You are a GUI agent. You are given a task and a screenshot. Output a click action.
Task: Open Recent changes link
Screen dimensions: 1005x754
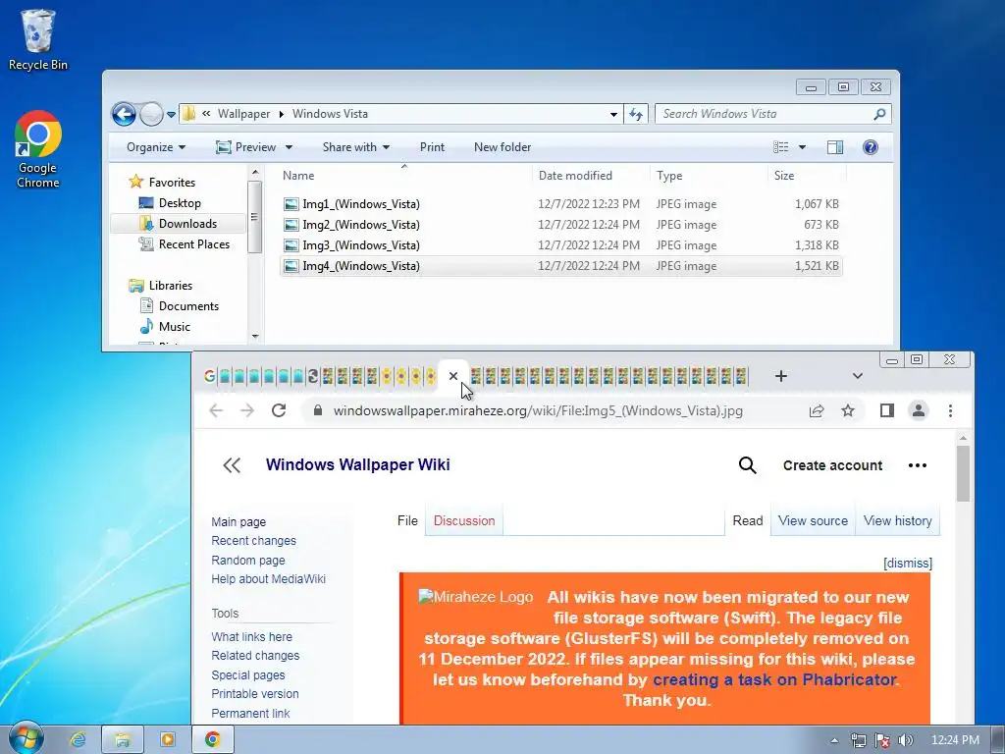[254, 541]
